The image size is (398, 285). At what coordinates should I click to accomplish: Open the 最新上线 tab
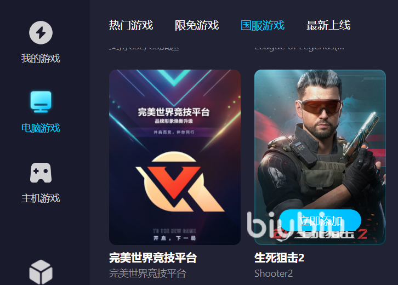[328, 25]
